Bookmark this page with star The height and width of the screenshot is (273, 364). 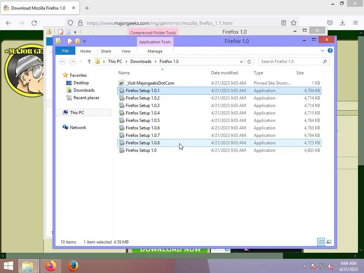[x=294, y=23]
